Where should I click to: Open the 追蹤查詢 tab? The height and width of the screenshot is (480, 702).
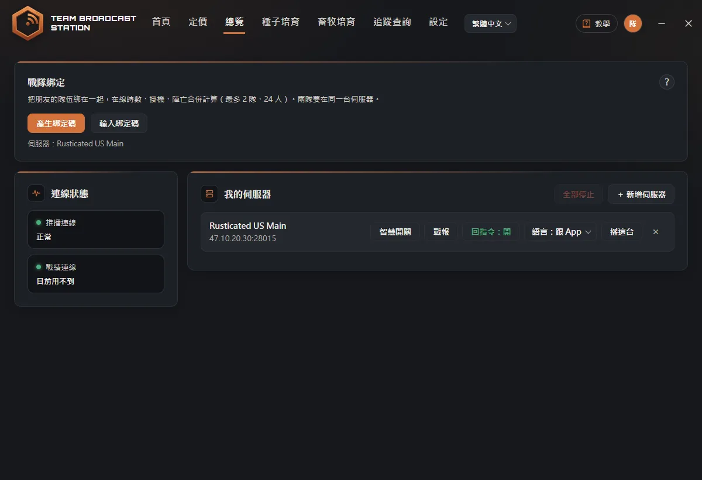(x=392, y=22)
